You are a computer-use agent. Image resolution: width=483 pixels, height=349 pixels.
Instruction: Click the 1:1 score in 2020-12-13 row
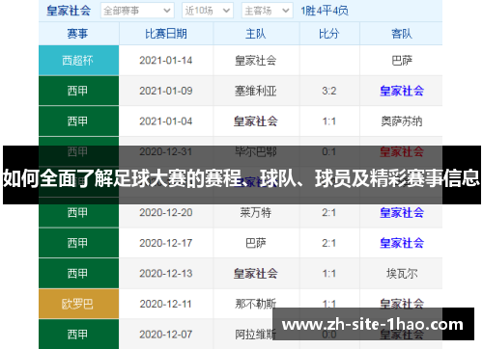[x=328, y=274]
